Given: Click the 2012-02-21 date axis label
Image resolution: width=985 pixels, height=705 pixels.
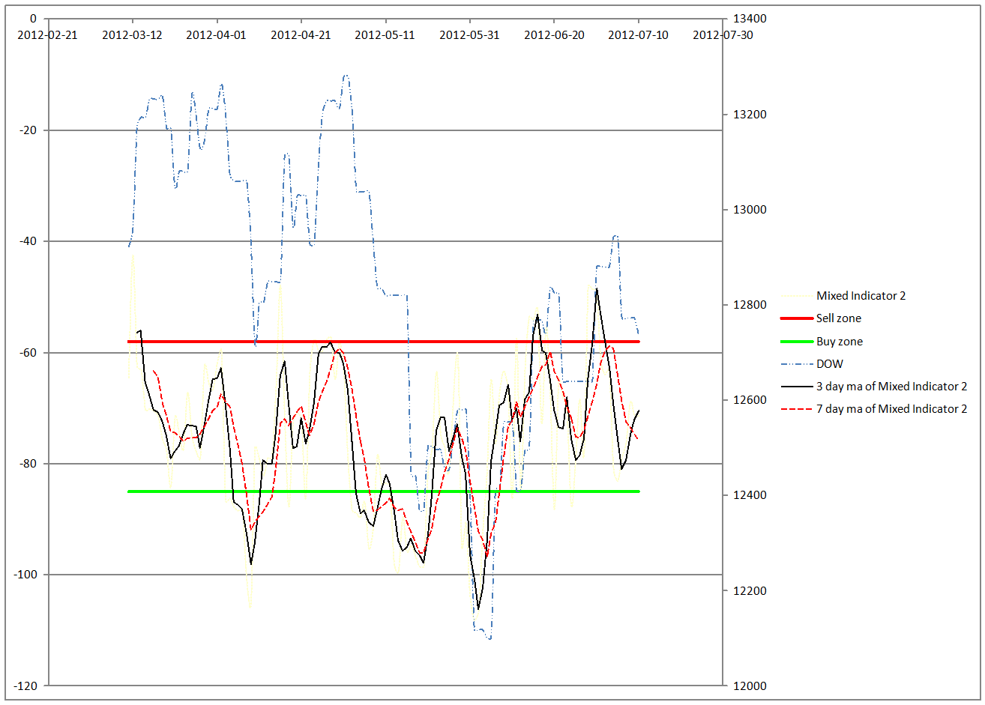Looking at the screenshot, I should point(47,34).
